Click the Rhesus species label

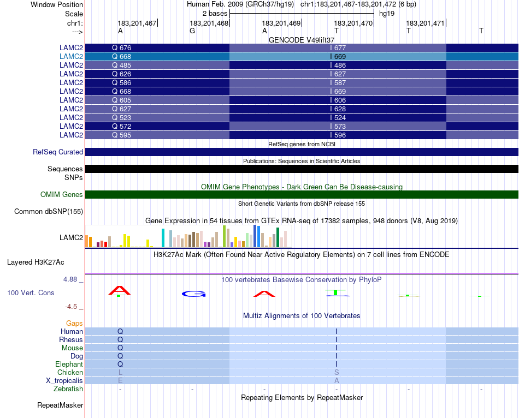[x=71, y=339]
